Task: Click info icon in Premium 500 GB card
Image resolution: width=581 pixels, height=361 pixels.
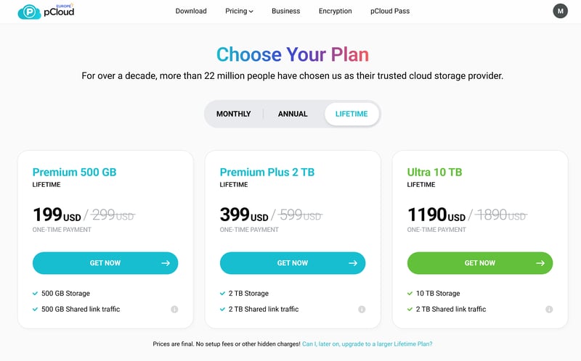Action: pyautogui.click(x=174, y=310)
